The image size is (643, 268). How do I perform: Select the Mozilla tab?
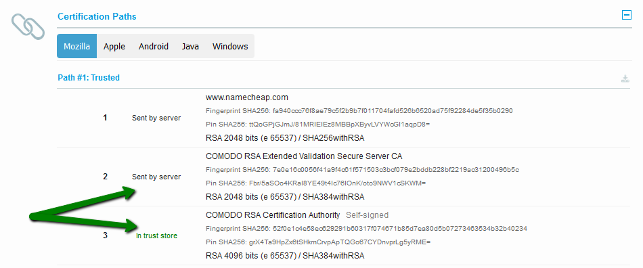[76, 46]
